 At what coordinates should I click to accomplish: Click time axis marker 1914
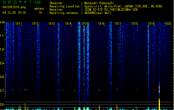click(x=68, y=23)
